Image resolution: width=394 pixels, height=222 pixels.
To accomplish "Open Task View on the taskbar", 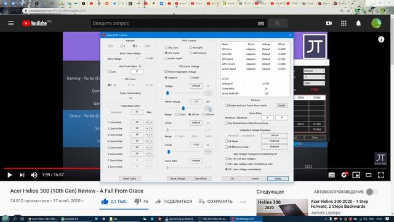I will coord(22,219).
